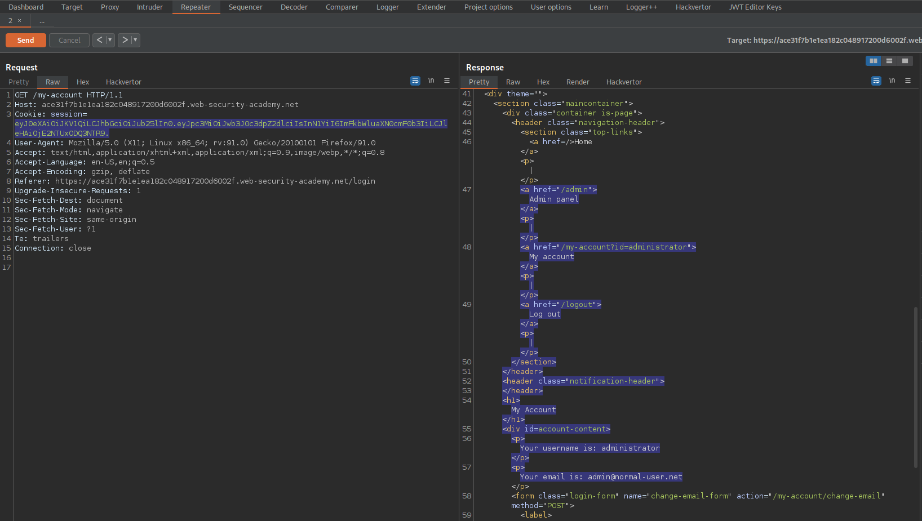This screenshot has height=521, width=922.
Task: Switch to combined tabbed layout view
Action: click(905, 61)
